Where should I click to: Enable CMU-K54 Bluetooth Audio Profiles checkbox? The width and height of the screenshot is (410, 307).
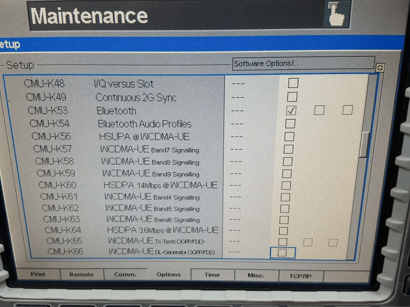(x=290, y=124)
